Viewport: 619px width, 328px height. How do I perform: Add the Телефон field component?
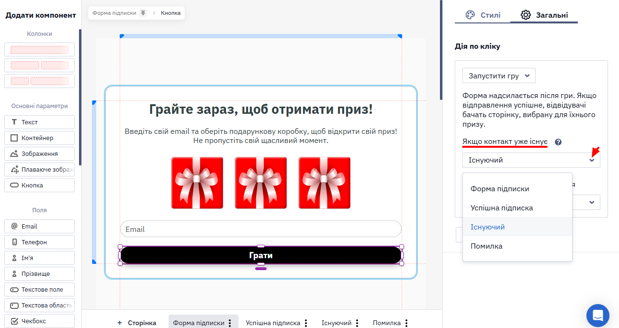39,242
